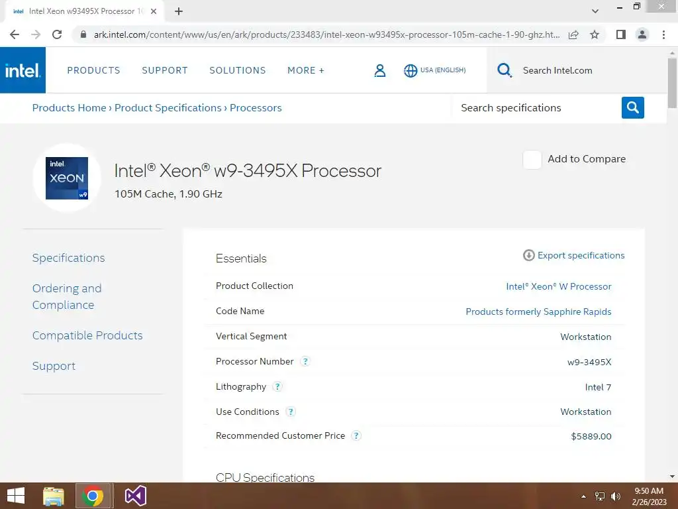Open Intel Xeon W Processor collection link
The height and width of the screenshot is (509, 678).
[559, 286]
